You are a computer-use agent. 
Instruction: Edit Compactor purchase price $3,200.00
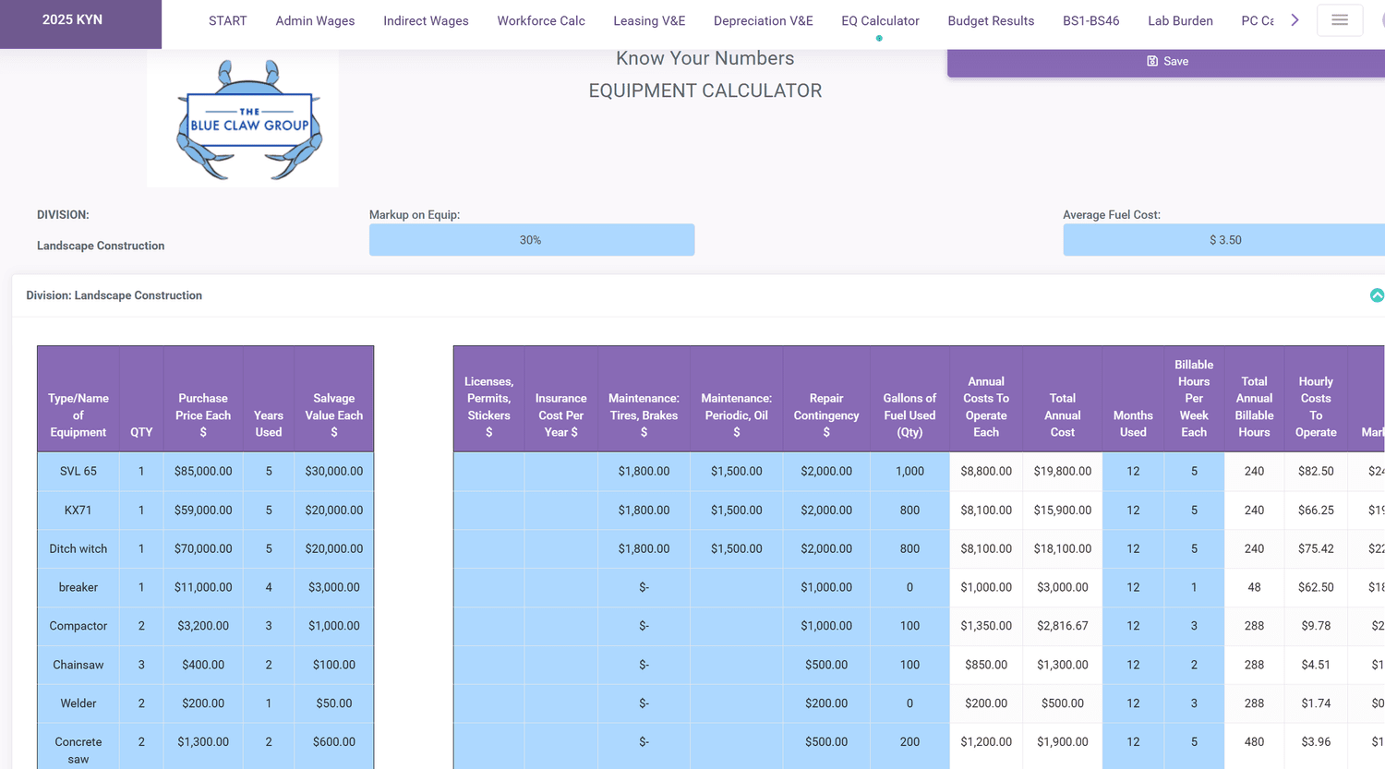[x=203, y=627]
